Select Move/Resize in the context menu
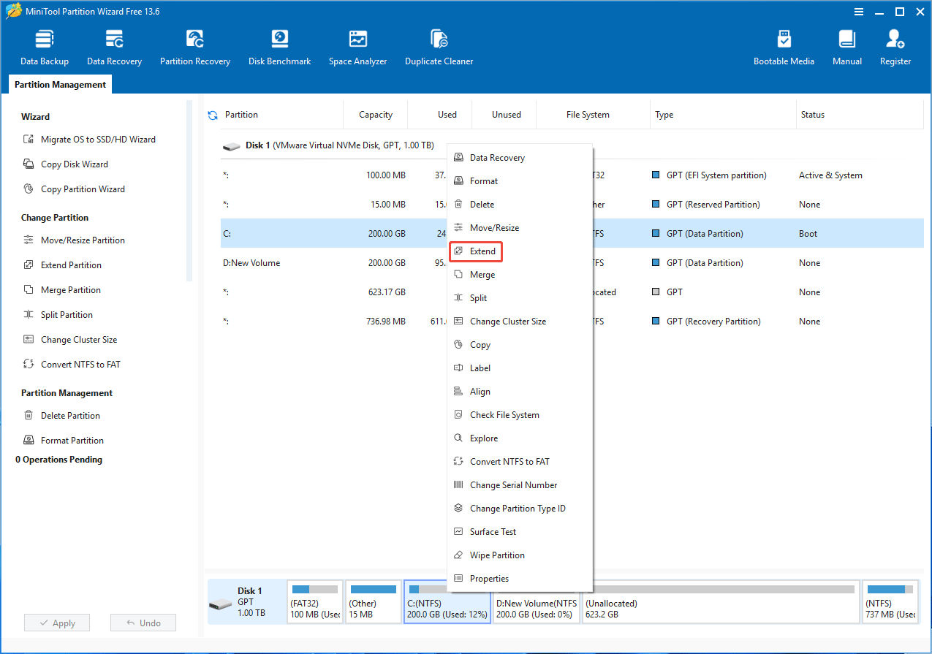The width and height of the screenshot is (932, 654). click(520, 228)
